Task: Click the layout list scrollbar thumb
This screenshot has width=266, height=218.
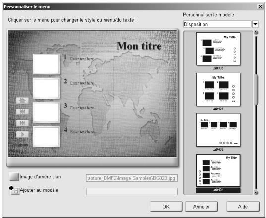Action: [256, 90]
